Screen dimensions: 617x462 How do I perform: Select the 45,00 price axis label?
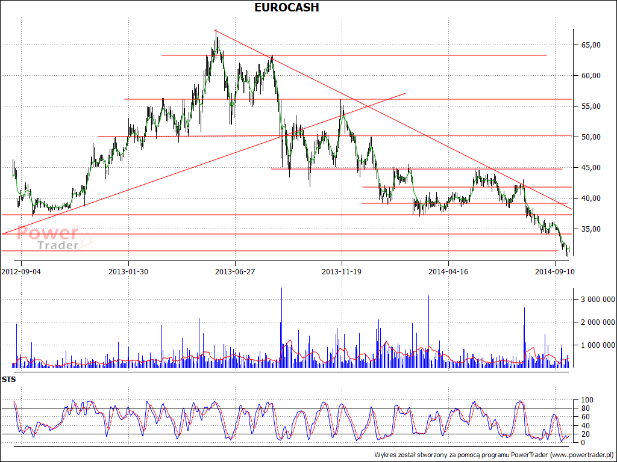click(590, 168)
